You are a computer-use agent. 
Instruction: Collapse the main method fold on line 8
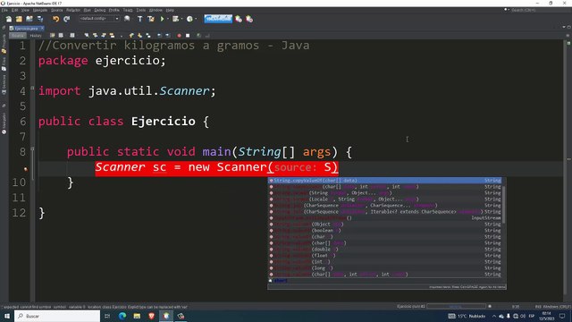coord(32,148)
